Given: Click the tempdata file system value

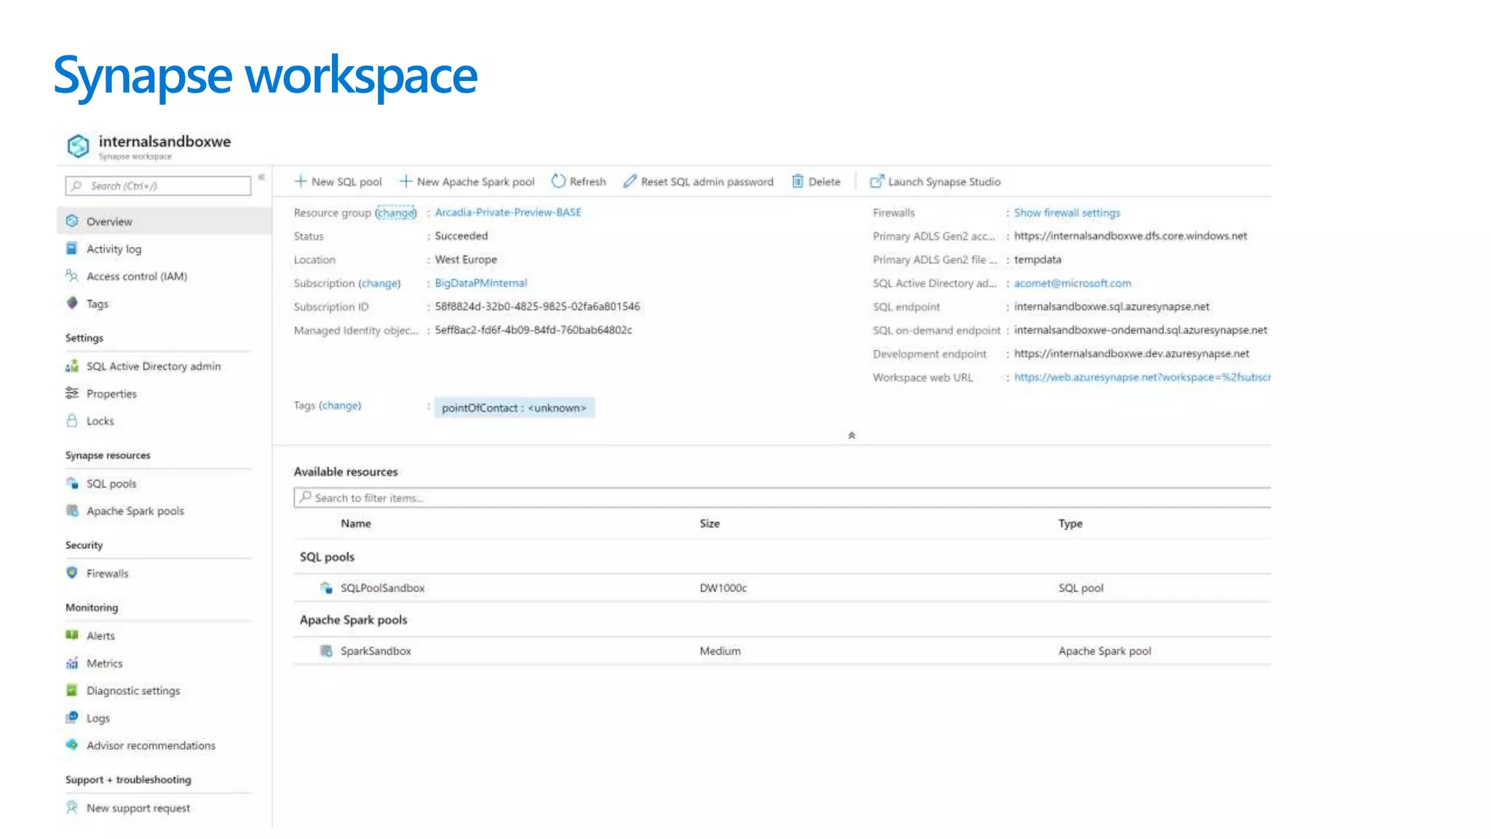Looking at the screenshot, I should coord(1037,259).
